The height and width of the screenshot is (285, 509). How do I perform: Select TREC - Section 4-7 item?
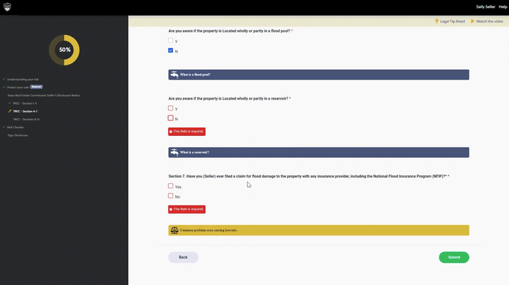point(25,111)
